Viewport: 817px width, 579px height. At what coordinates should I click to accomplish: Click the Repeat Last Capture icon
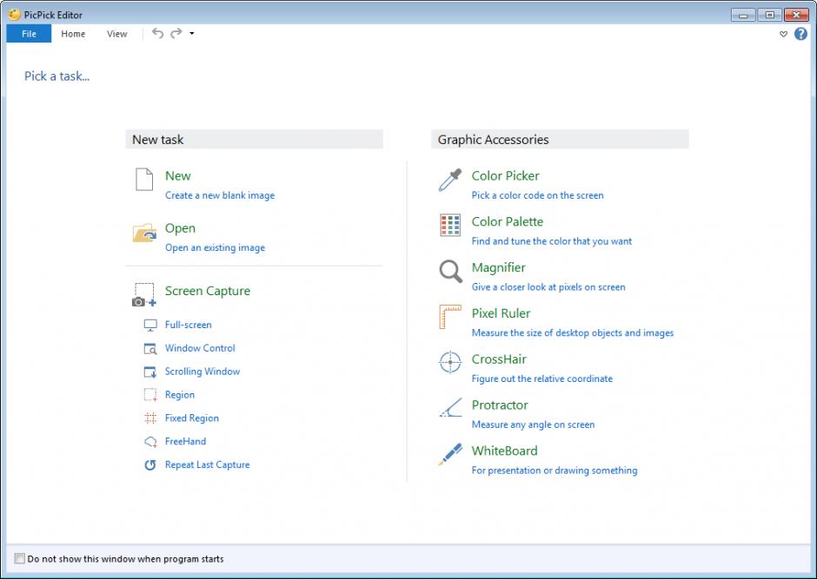coord(150,465)
